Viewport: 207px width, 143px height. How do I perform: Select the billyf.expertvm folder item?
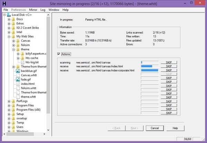point(36,54)
